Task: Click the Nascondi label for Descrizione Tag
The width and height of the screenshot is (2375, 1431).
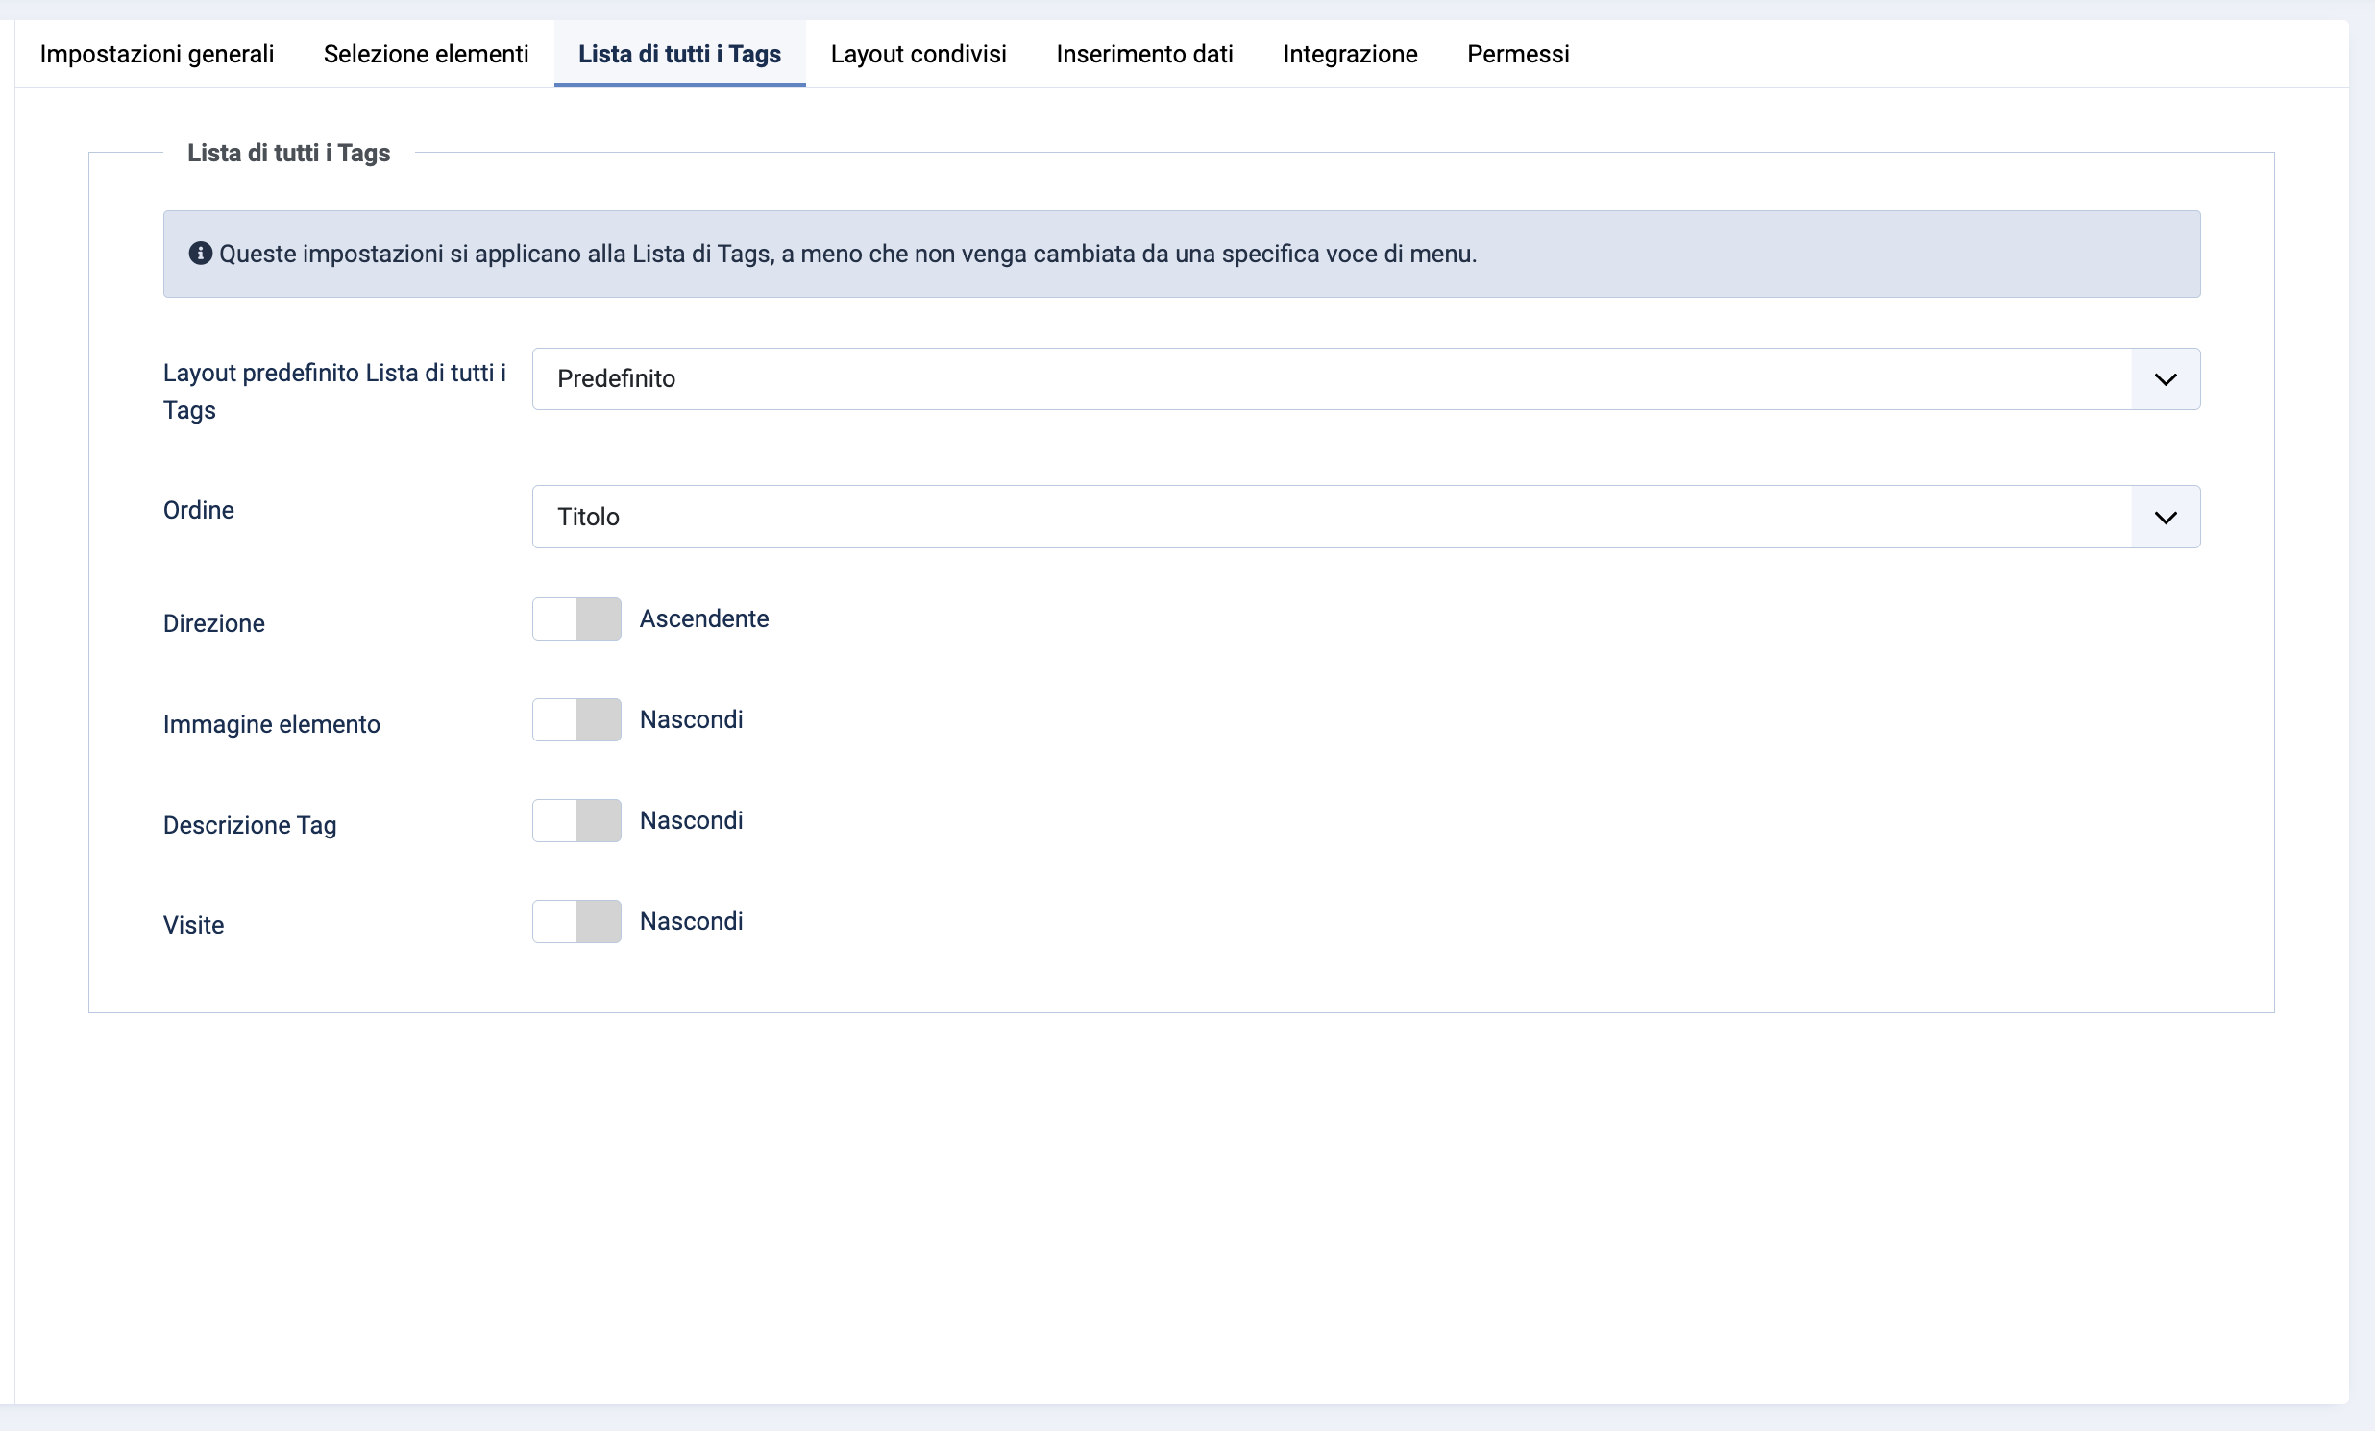Action: [x=691, y=820]
